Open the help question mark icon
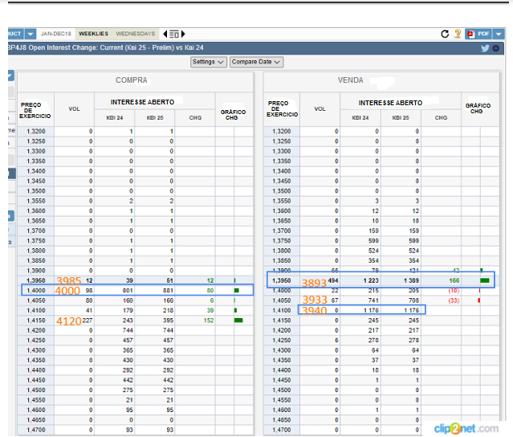Image resolution: width=513 pixels, height=437 pixels. point(458,34)
